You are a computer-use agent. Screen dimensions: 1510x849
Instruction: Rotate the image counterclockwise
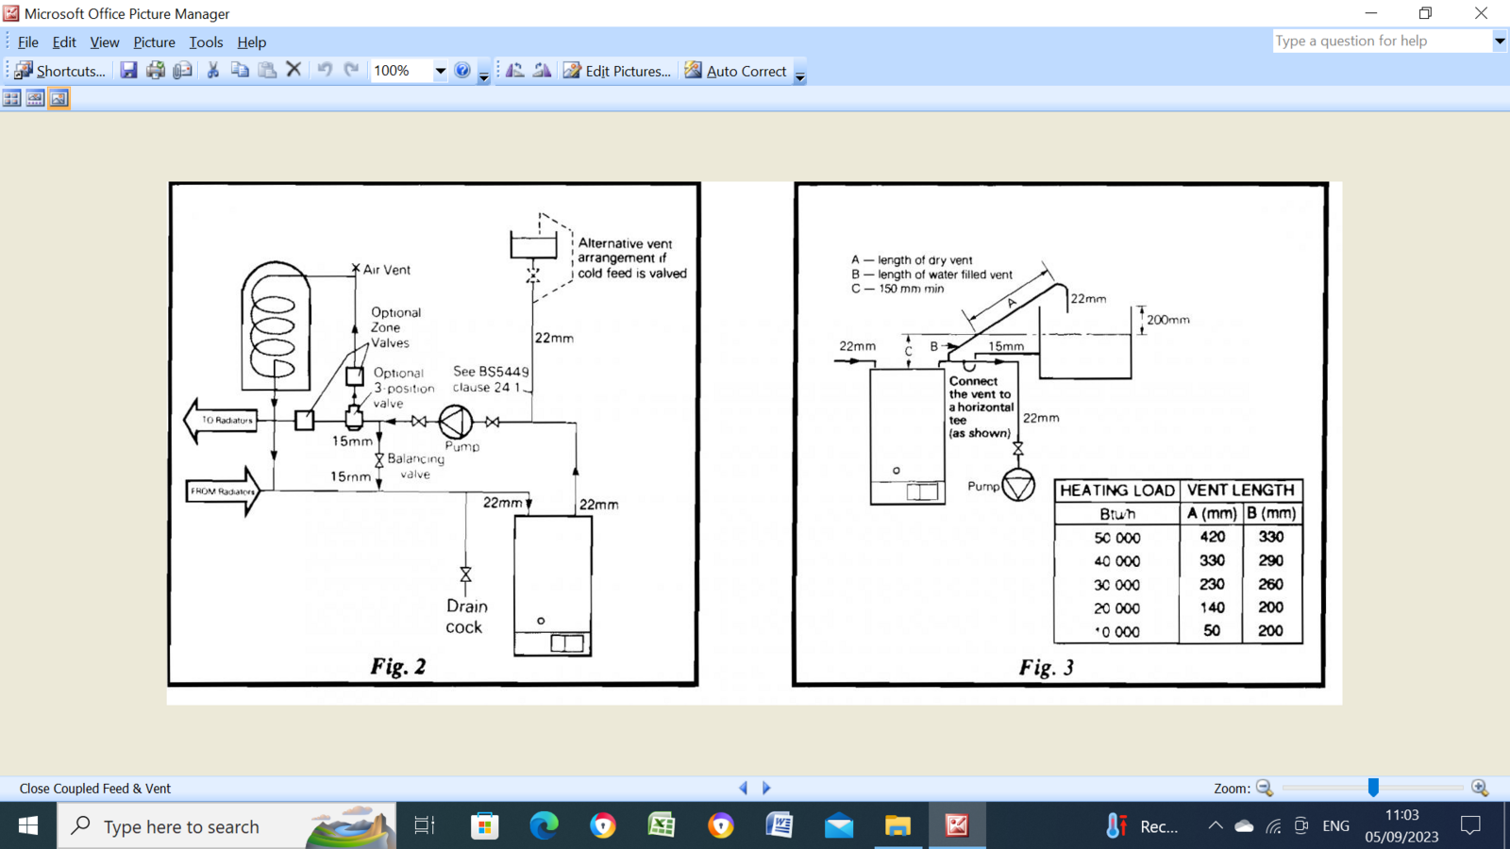point(514,70)
